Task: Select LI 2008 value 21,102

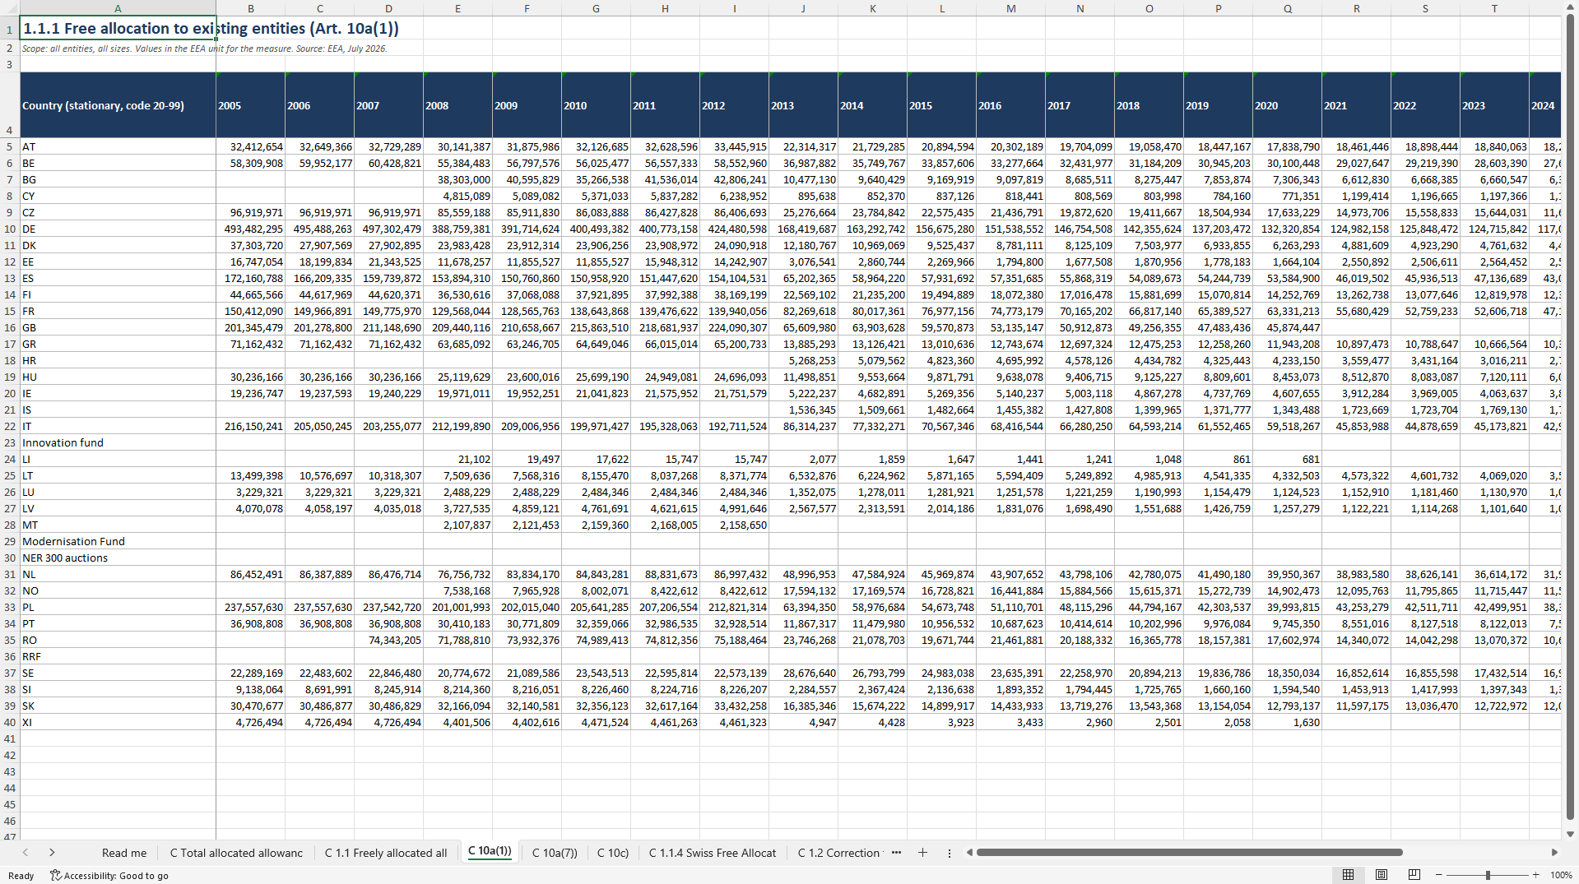Action: click(x=457, y=460)
